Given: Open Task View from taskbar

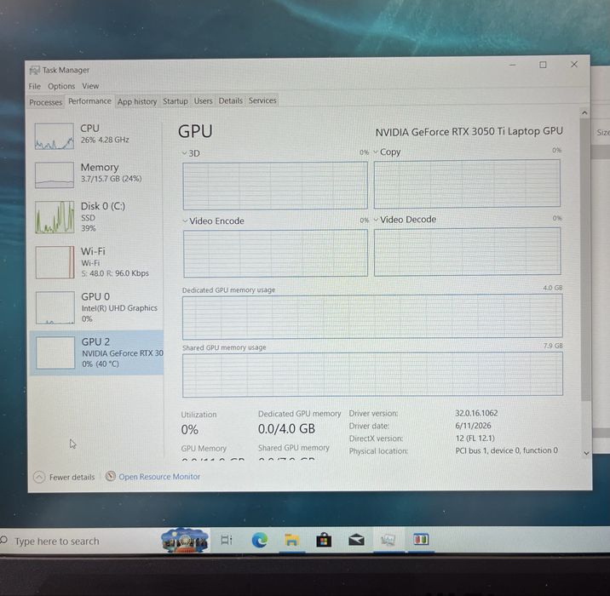Looking at the screenshot, I should (227, 540).
